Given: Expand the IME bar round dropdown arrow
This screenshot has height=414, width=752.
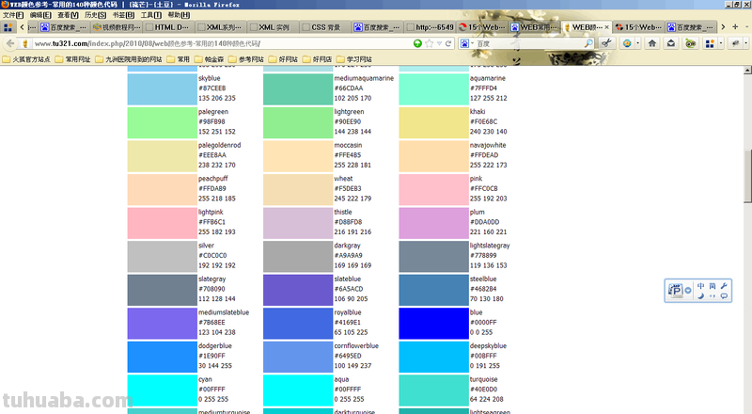Looking at the screenshot, I should (x=689, y=292).
